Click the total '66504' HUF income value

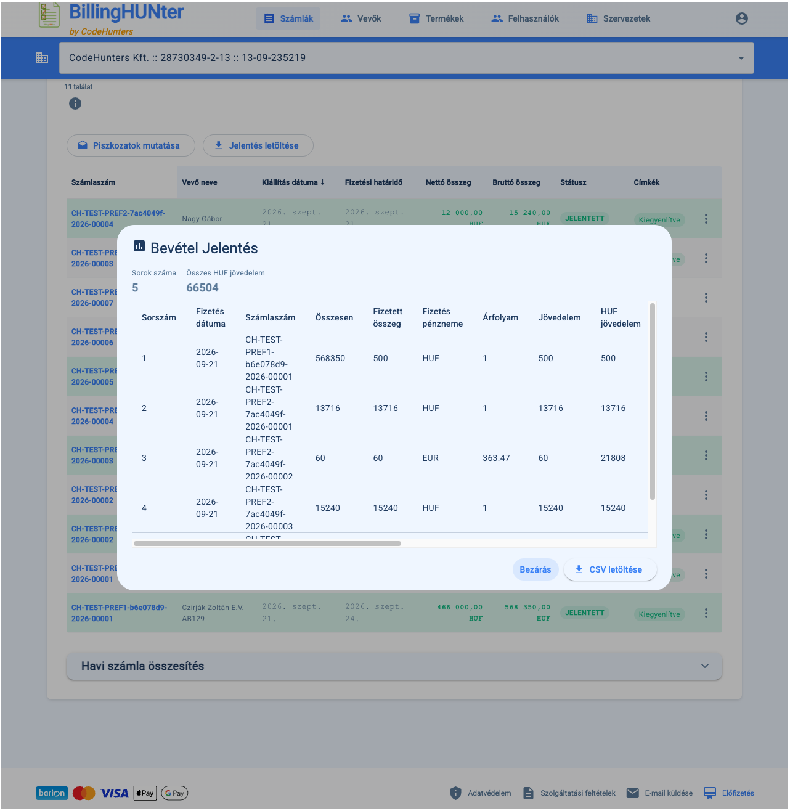click(203, 288)
